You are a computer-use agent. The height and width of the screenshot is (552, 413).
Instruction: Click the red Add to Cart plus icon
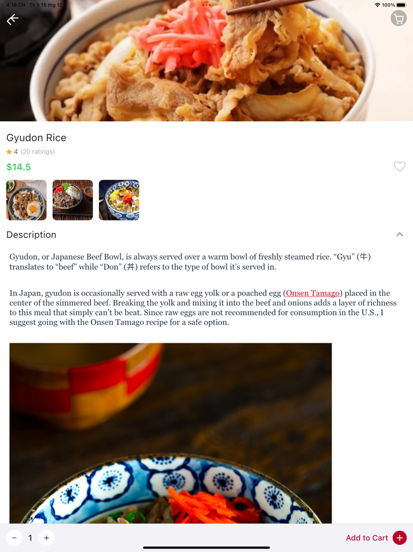tap(399, 538)
